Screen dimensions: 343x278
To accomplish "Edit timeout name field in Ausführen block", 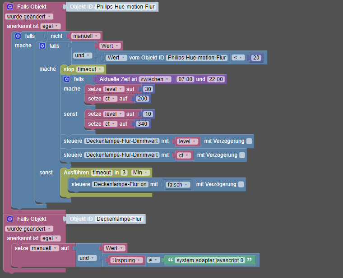I will [102, 173].
